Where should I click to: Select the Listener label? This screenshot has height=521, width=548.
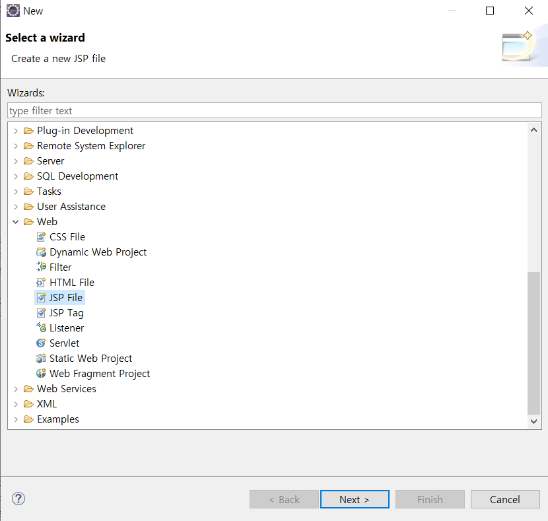pos(67,328)
